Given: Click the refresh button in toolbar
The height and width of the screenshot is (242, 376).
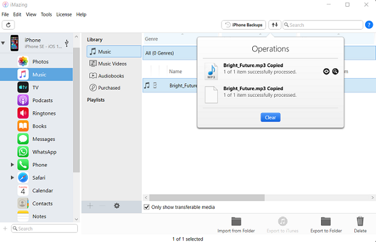Looking at the screenshot, I should (x=8, y=25).
